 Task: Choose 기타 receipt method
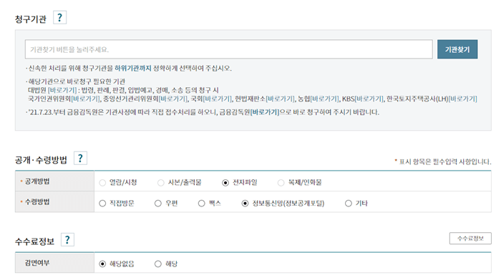(x=349, y=204)
